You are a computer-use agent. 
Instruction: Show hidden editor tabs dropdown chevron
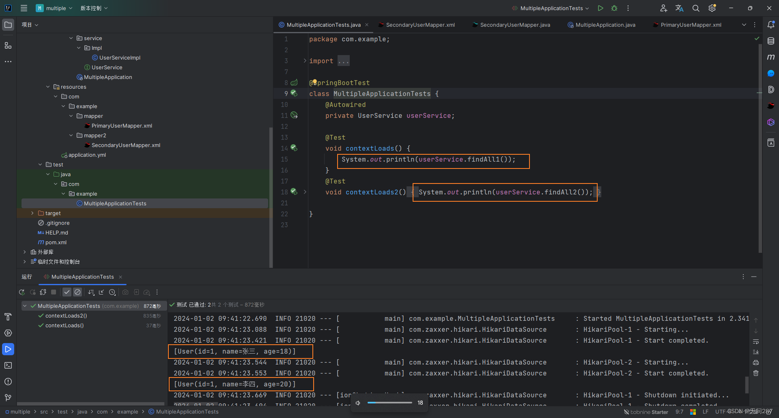click(x=744, y=25)
